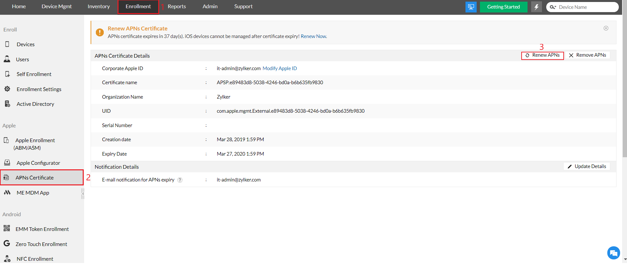The image size is (627, 264).
Task: Open the Support tab
Action: tap(243, 7)
